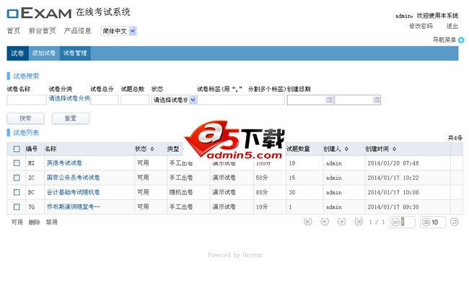Go to previous page arrow icon

[325, 222]
